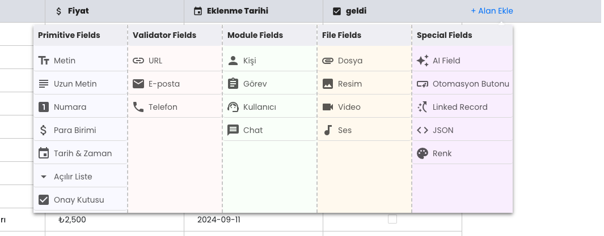Choose the Kullanıcı headset icon

tap(233, 107)
